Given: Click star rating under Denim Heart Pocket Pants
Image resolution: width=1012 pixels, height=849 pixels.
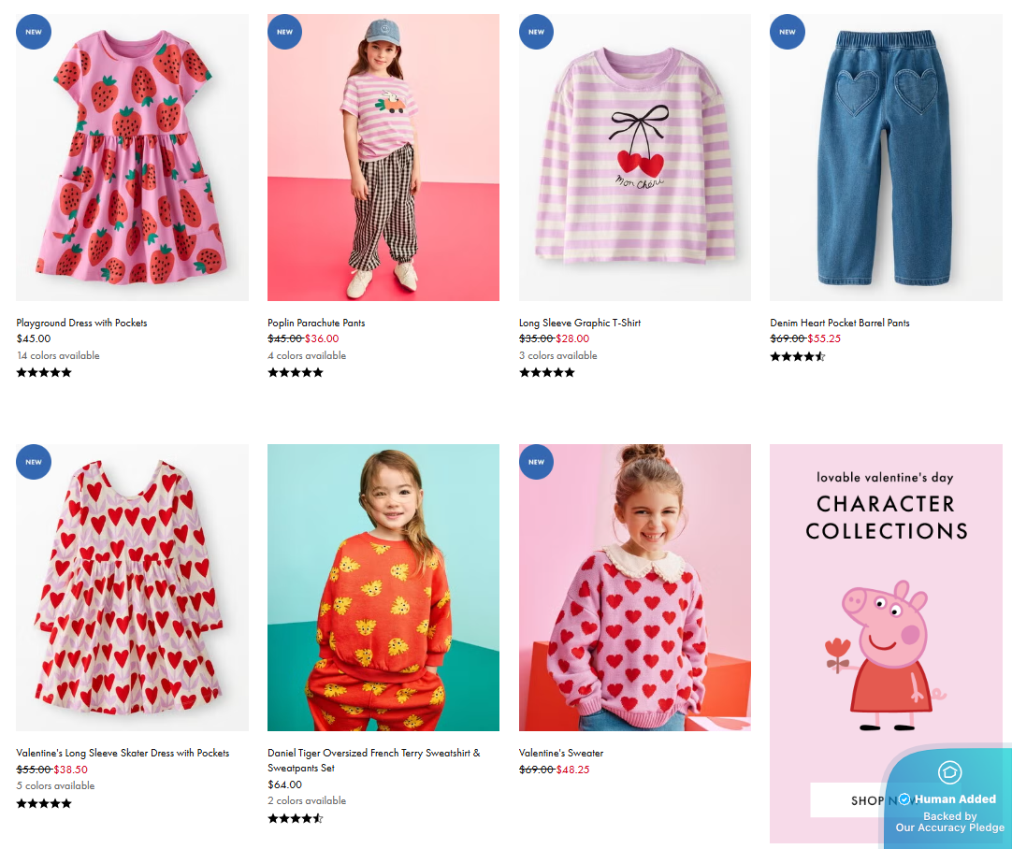Looking at the screenshot, I should point(797,356).
